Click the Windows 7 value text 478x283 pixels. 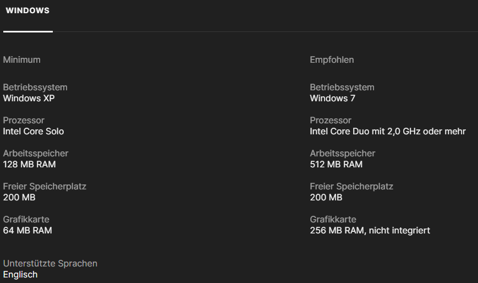coord(332,99)
